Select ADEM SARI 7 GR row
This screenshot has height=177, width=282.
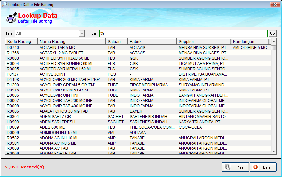(x=138, y=117)
